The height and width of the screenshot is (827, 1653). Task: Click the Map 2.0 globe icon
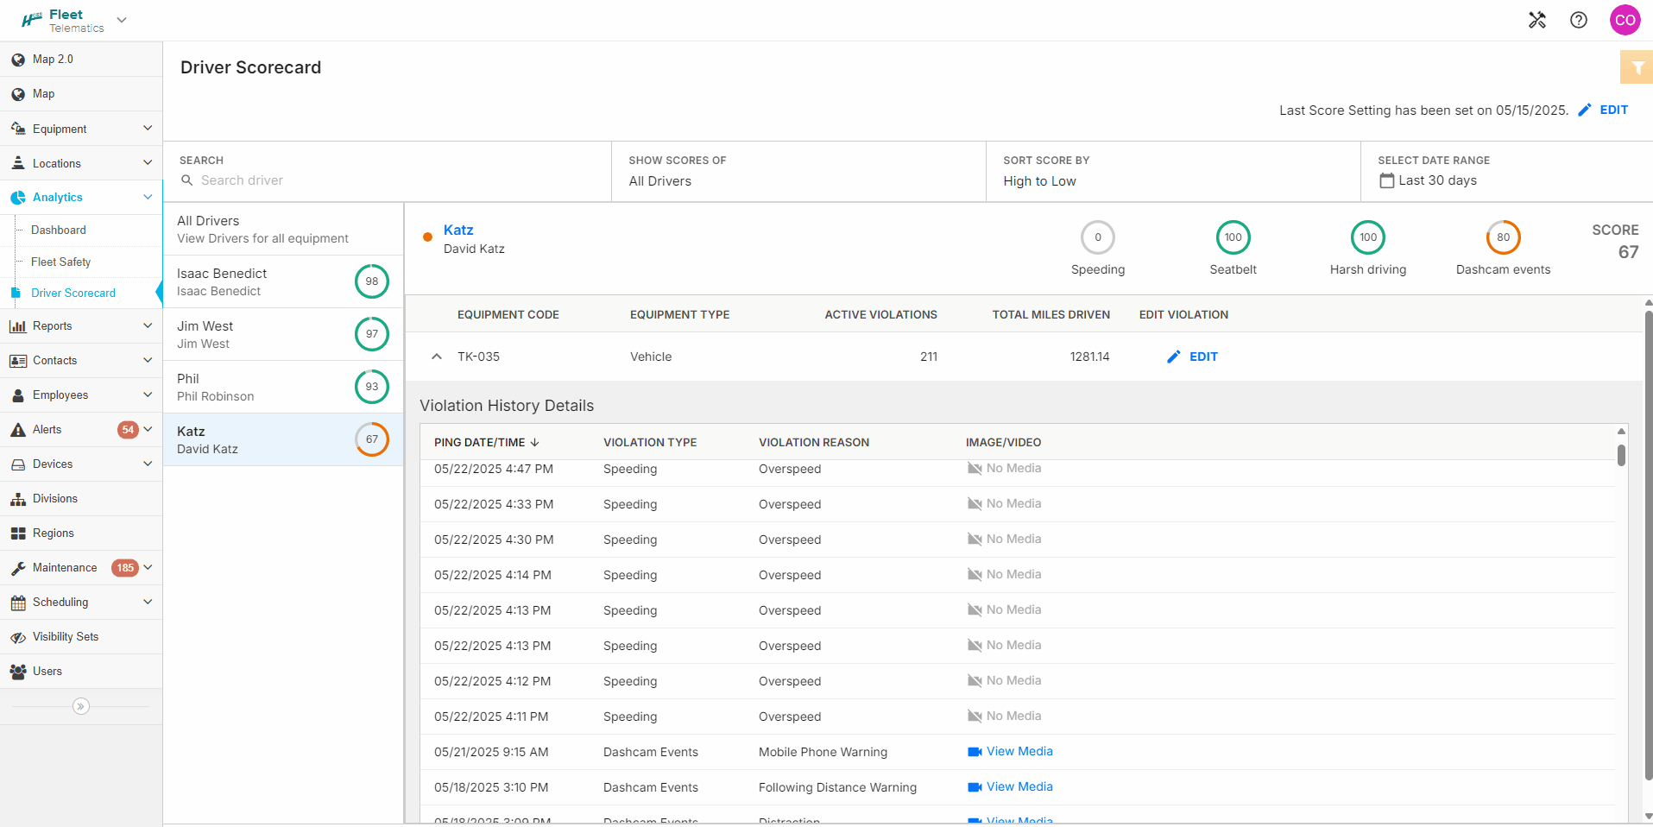click(18, 60)
